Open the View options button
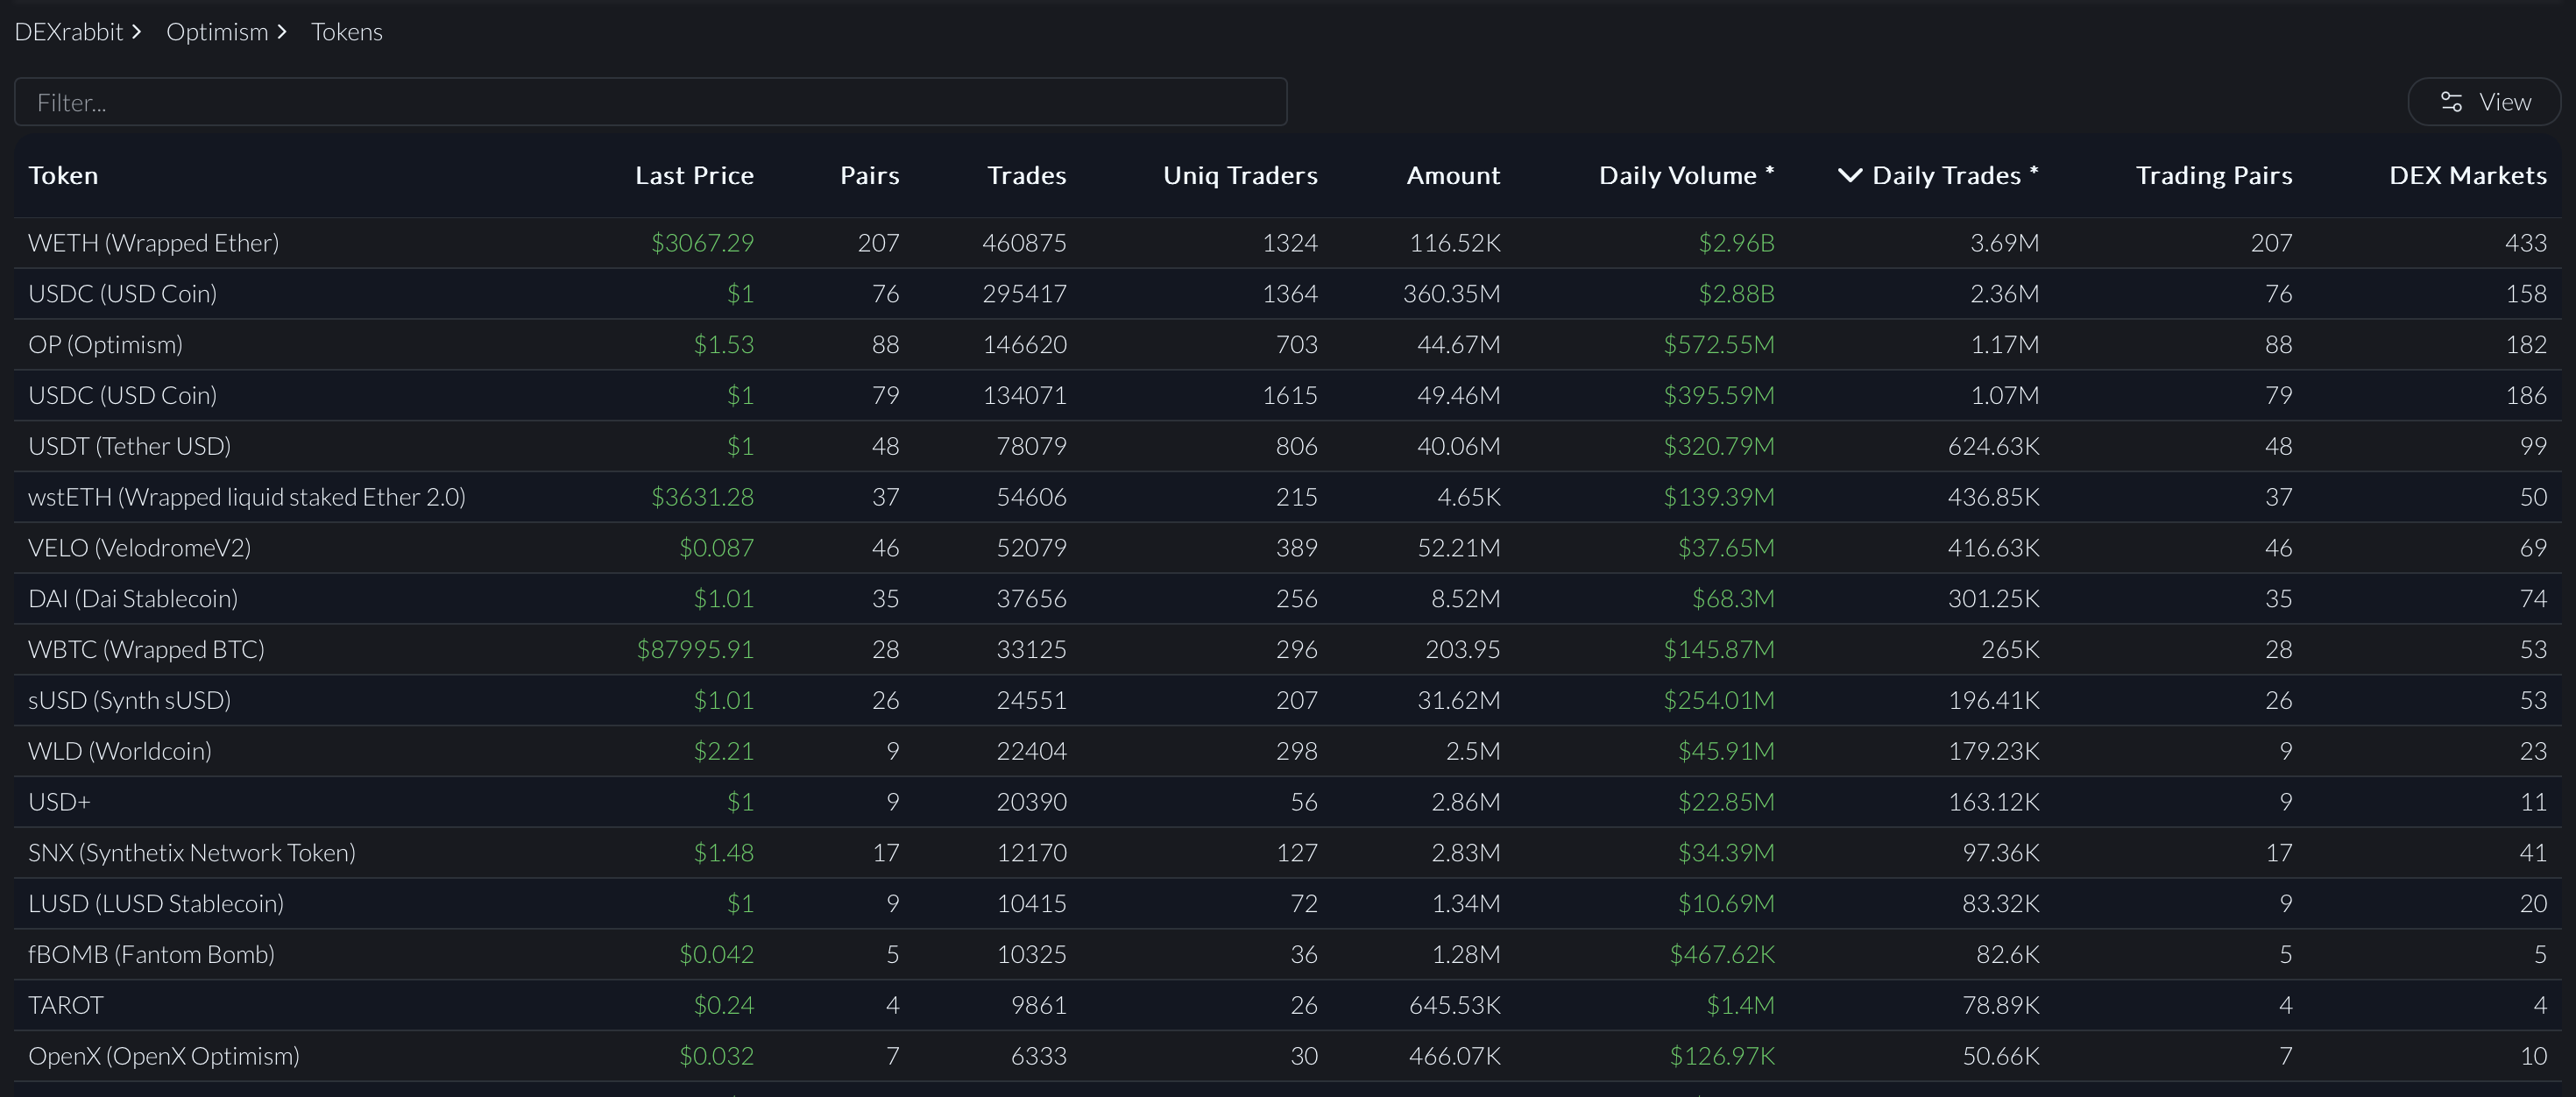Image resolution: width=2576 pixels, height=1097 pixels. point(2484,102)
